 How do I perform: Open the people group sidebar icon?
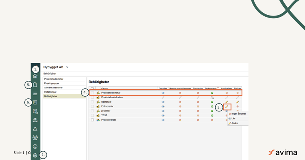point(35,138)
